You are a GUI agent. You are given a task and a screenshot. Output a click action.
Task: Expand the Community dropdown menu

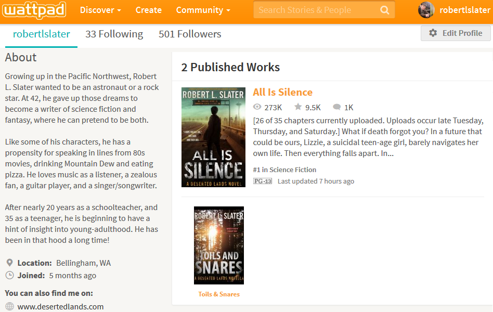(203, 10)
